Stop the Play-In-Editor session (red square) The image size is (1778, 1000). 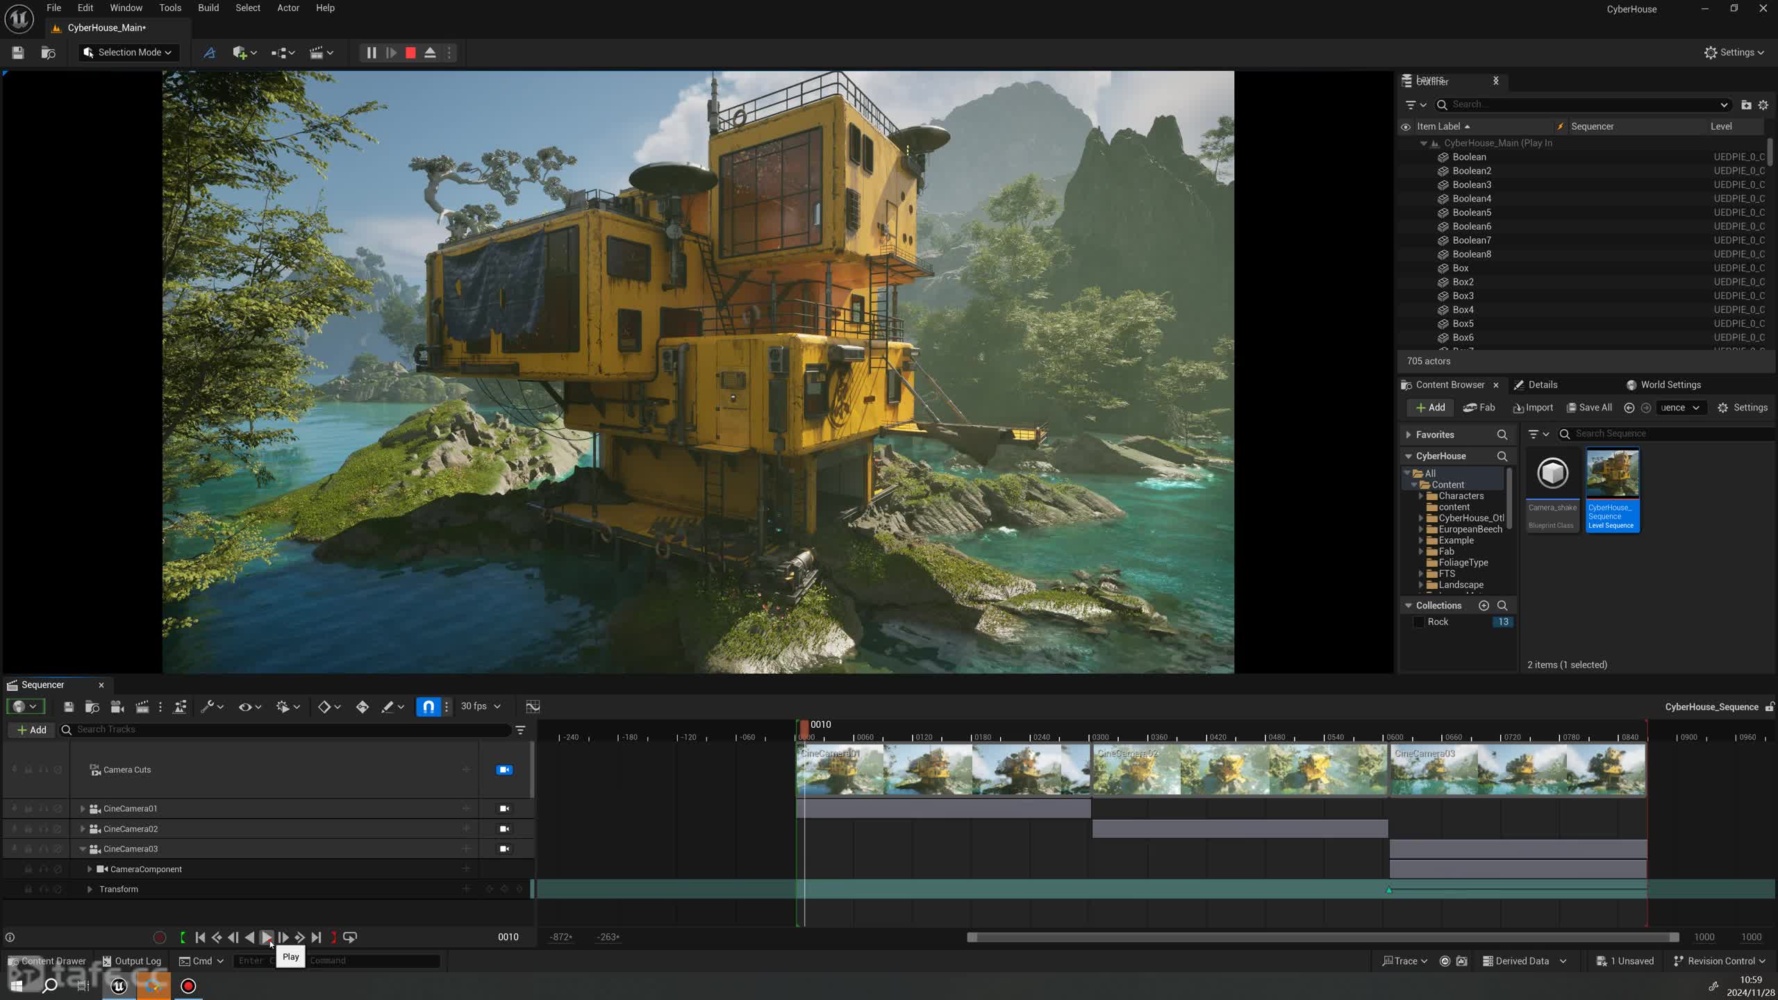pos(410,53)
